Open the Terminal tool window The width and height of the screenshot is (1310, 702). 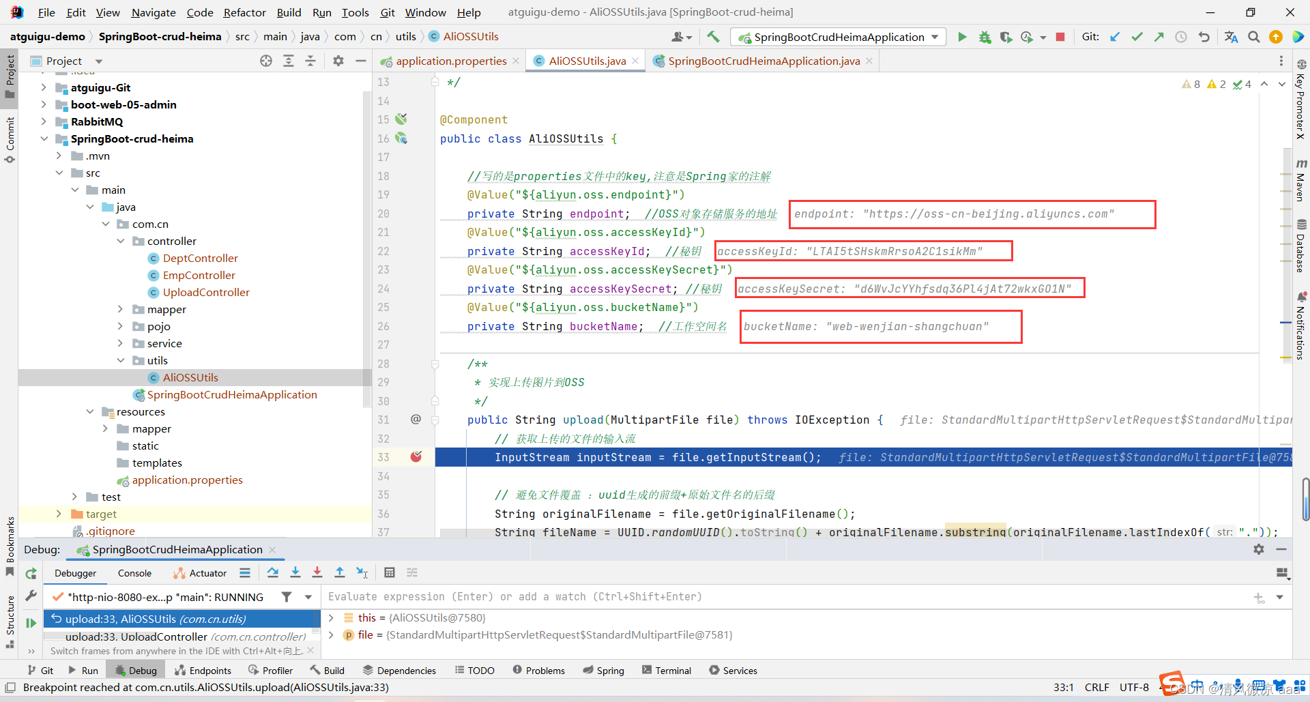point(667,671)
